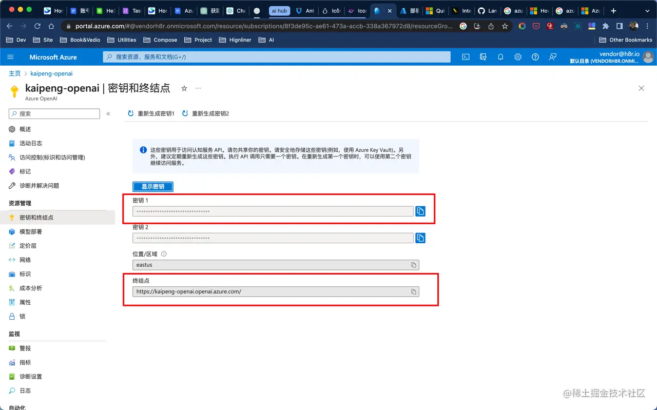Viewport: 657px width, 410px height.
Task: Click 重新生成密钥1 regenerate button
Action: click(151, 113)
